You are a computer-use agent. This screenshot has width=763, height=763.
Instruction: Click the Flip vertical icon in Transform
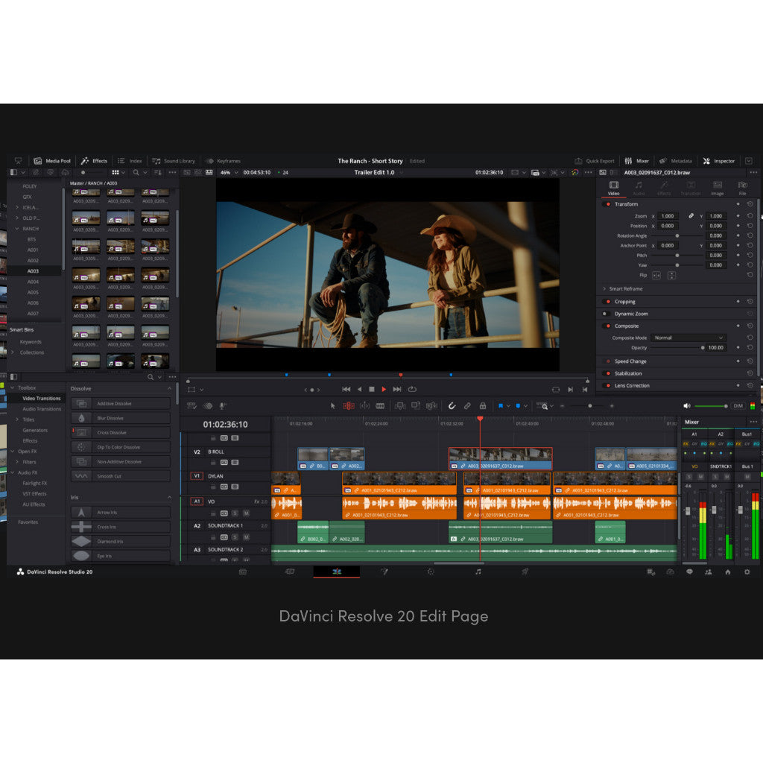point(671,276)
